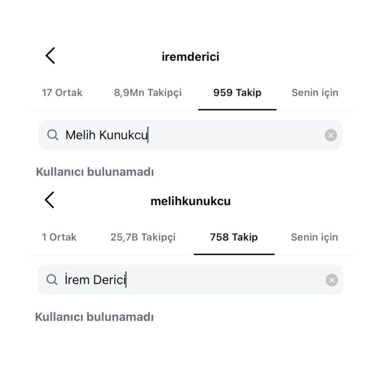This screenshot has width=377, height=377.
Task: Click the Kullanıcı bulunamadı message under melihkunukcu
Action: point(95,316)
